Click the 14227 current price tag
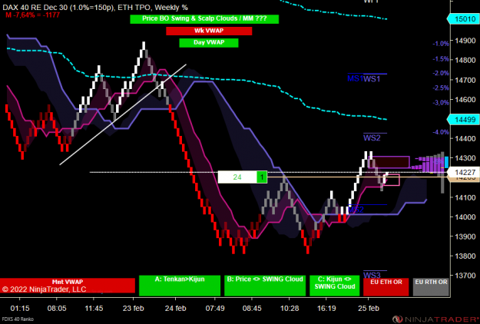 click(463, 172)
